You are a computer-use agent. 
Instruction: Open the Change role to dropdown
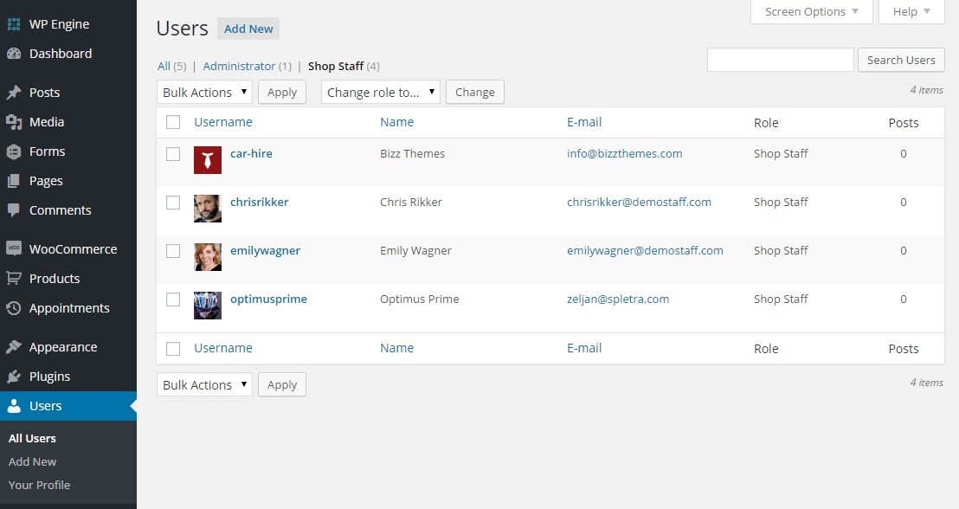(381, 92)
